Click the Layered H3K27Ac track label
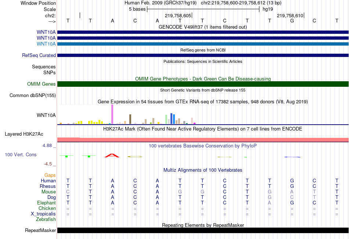 tap(24, 134)
